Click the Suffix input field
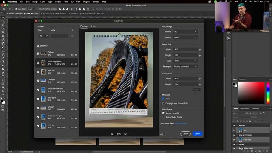Screen dimensions: 272x153 coord(59,36)
